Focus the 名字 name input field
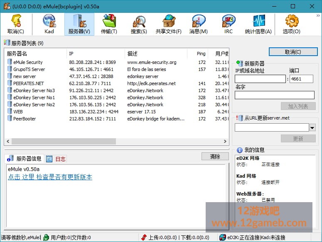The image size is (322, 242). 275,95
